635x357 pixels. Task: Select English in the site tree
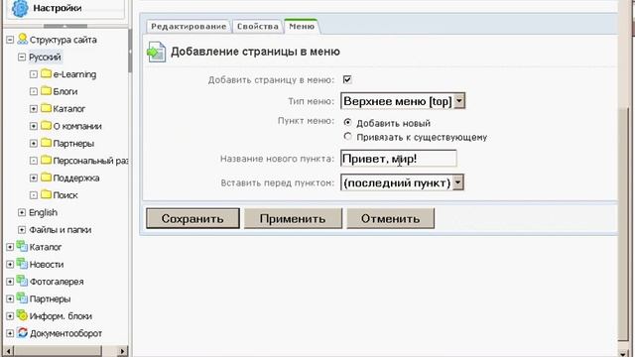(x=43, y=212)
